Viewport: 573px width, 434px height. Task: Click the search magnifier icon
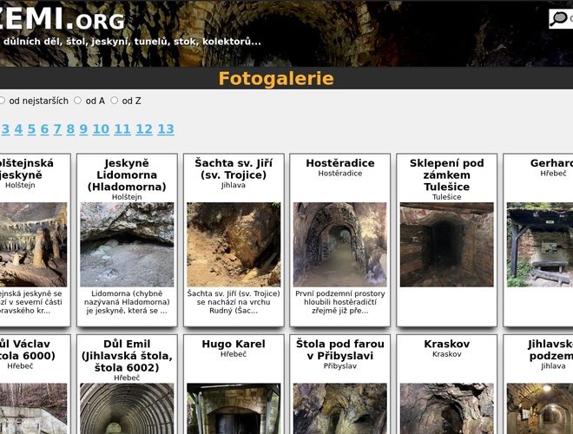point(560,19)
